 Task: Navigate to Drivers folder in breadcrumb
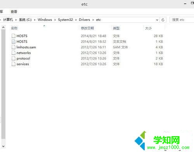(x=85, y=20)
